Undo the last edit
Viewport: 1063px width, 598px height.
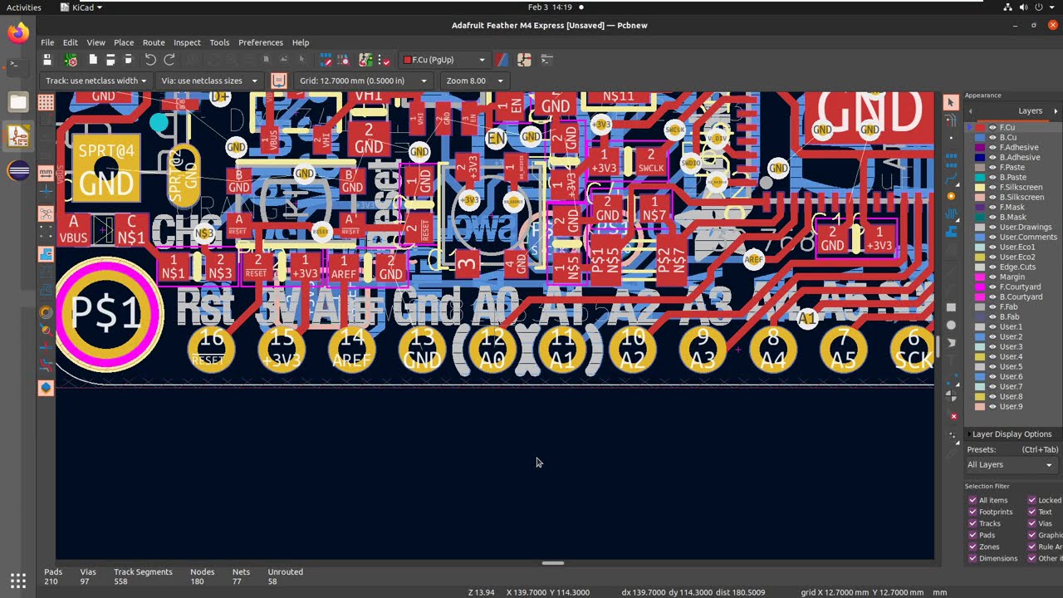[x=150, y=60]
